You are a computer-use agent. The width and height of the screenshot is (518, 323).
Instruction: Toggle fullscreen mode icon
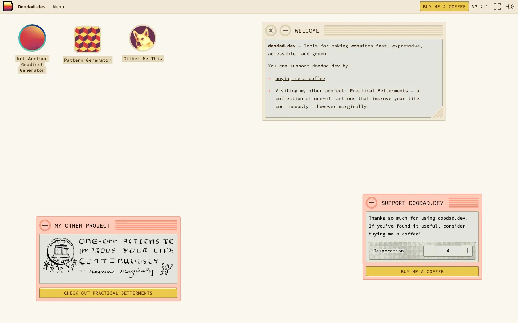[497, 6]
